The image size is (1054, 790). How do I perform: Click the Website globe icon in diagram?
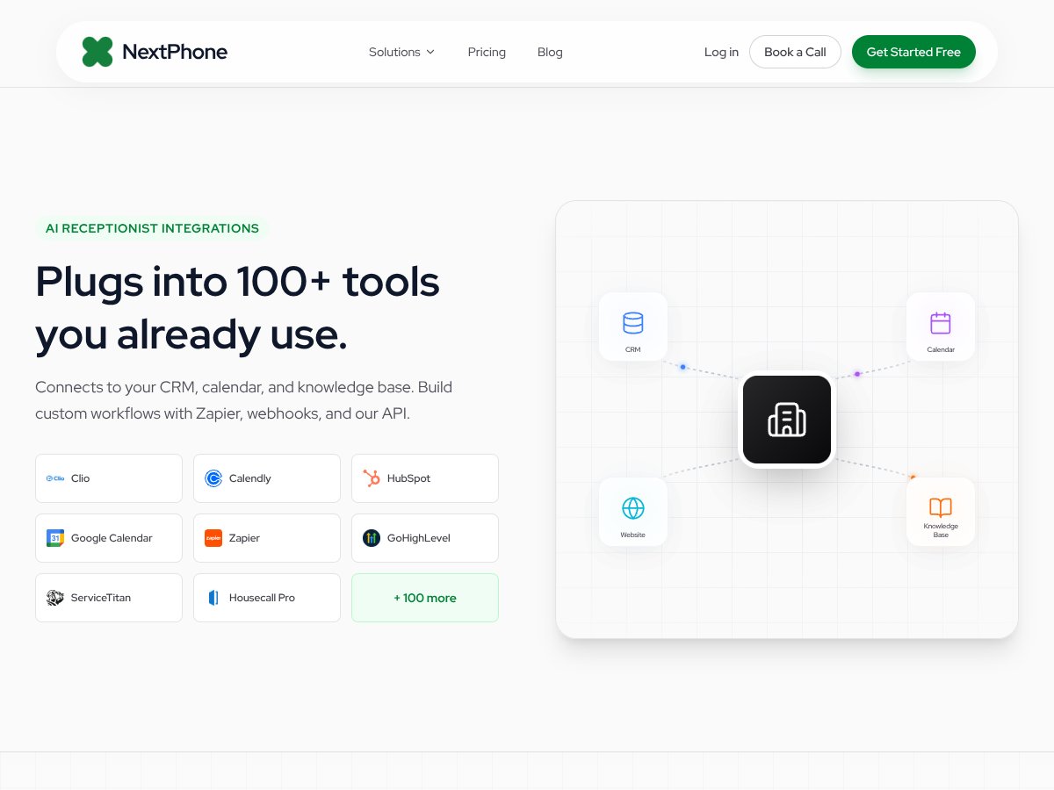[633, 508]
